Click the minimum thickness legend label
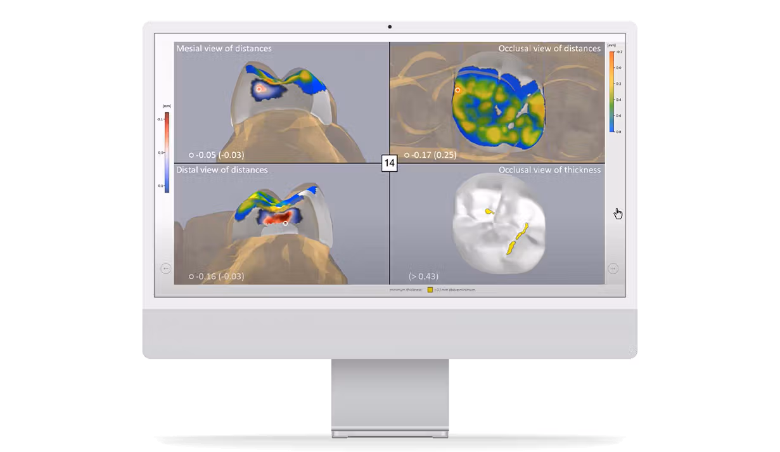This screenshot has width=780, height=452. pos(406,290)
